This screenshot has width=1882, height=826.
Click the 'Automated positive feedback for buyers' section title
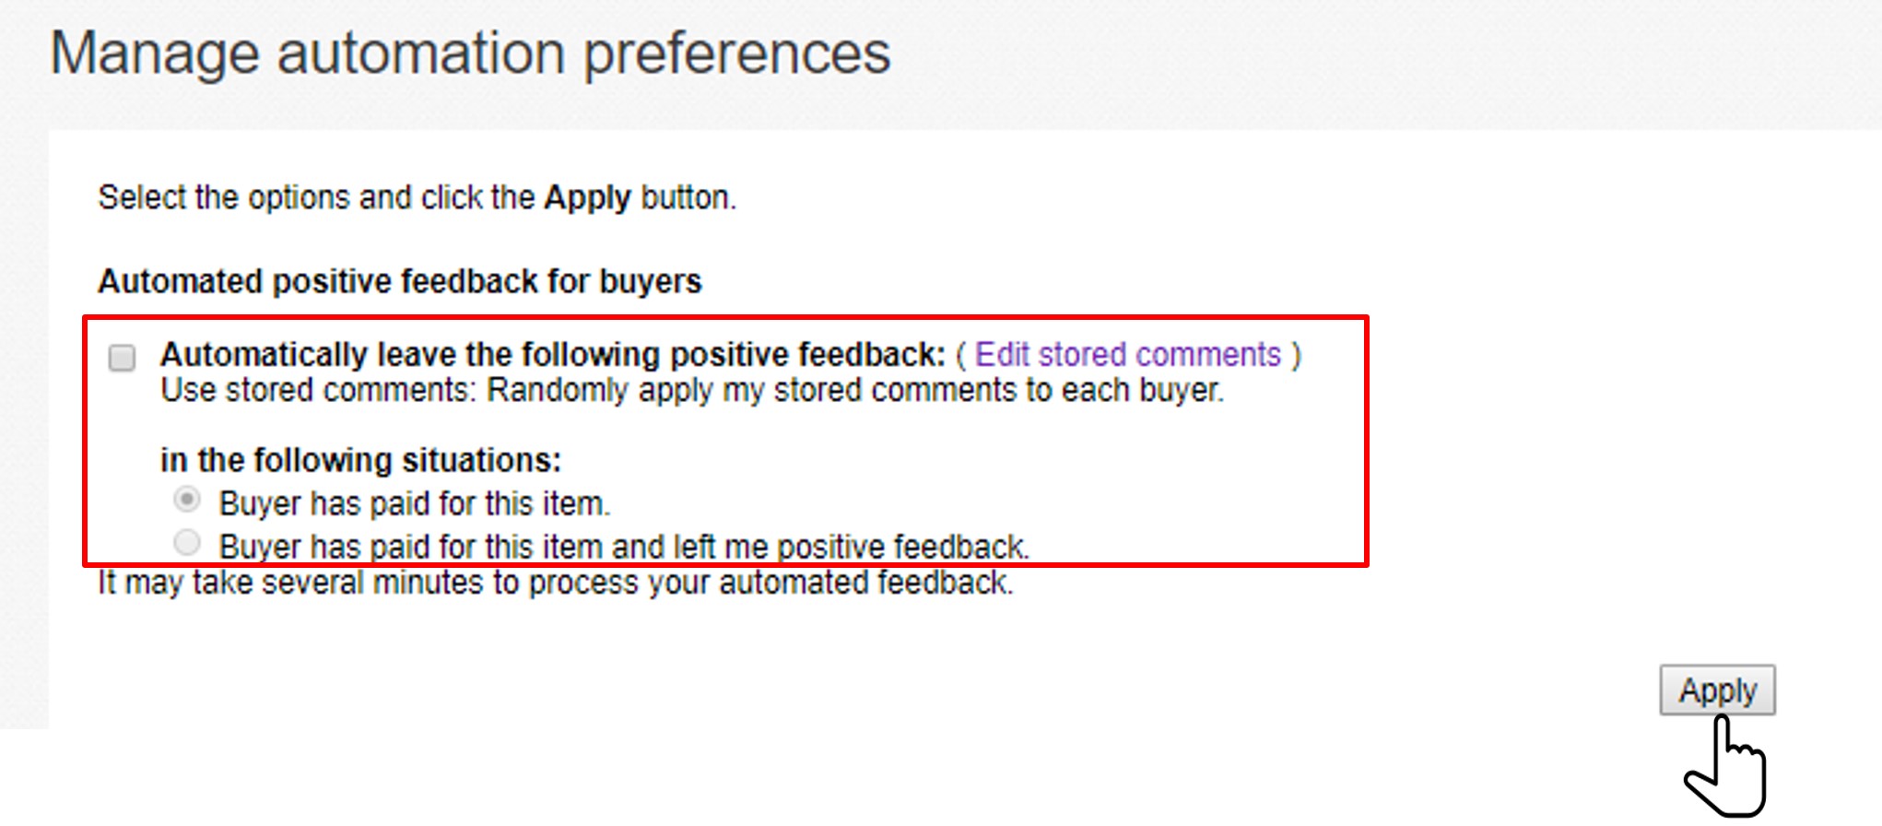pyautogui.click(x=400, y=281)
